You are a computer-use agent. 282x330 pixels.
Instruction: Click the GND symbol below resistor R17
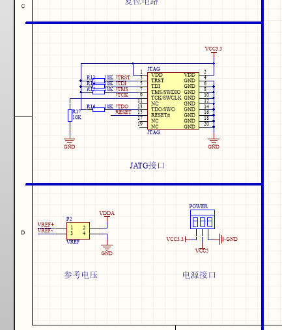point(70,144)
